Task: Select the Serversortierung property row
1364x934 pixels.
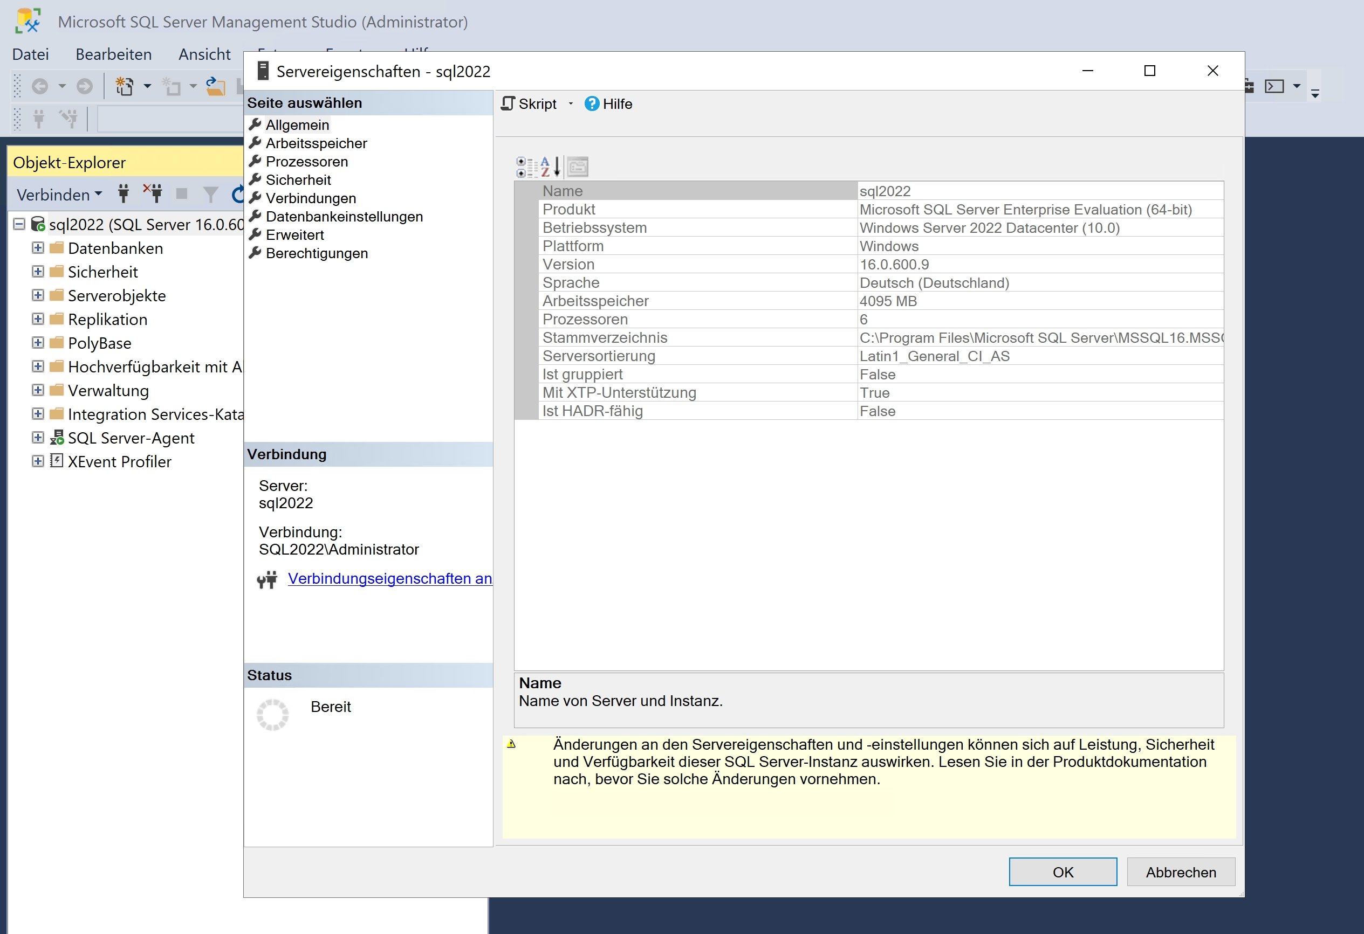Action: pyautogui.click(x=598, y=356)
